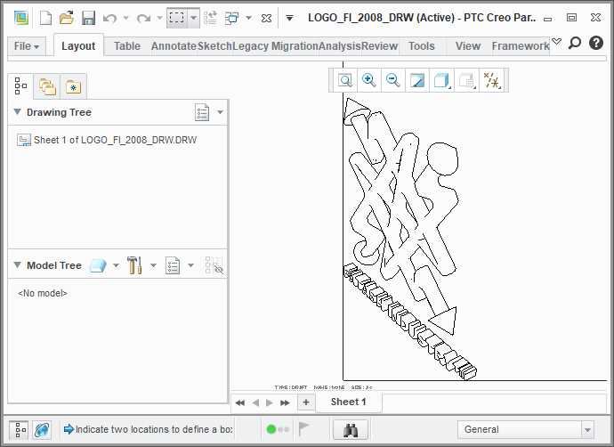Open the Review ribbon tab
614x447 pixels.
(x=379, y=46)
